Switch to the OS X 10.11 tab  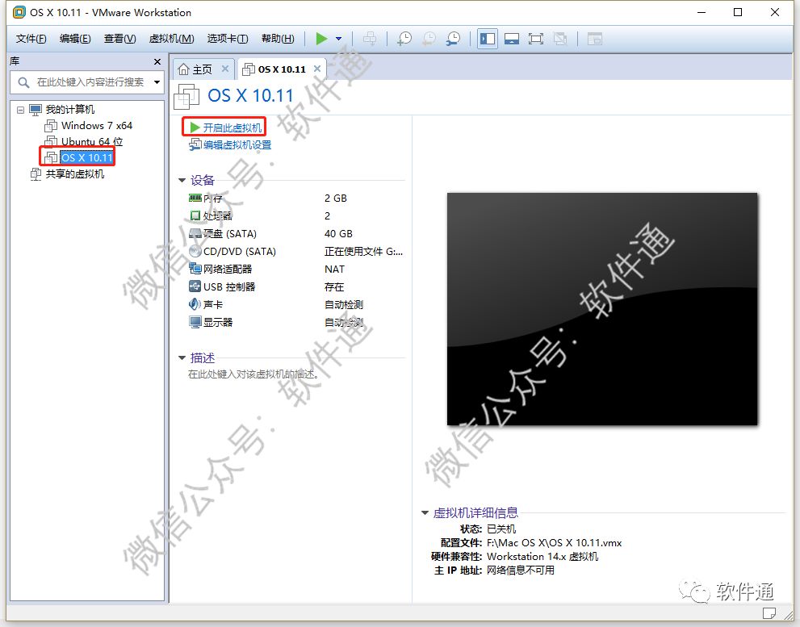[x=281, y=69]
